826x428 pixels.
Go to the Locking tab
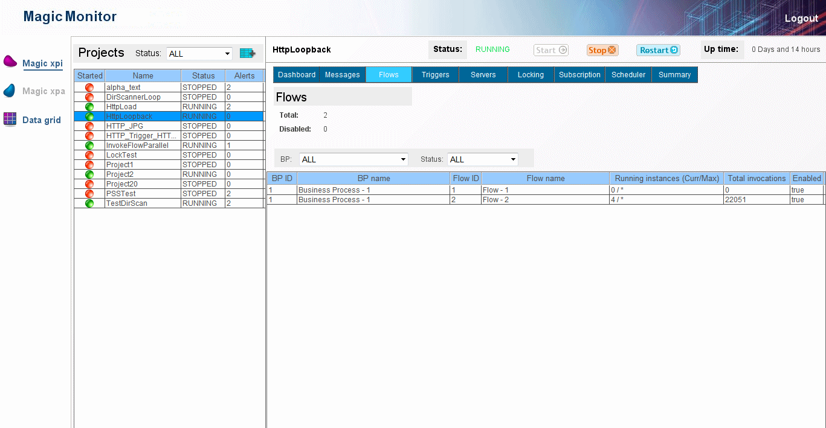(531, 75)
